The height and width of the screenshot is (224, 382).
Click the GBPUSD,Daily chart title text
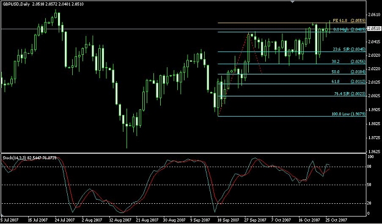[x=15, y=4]
